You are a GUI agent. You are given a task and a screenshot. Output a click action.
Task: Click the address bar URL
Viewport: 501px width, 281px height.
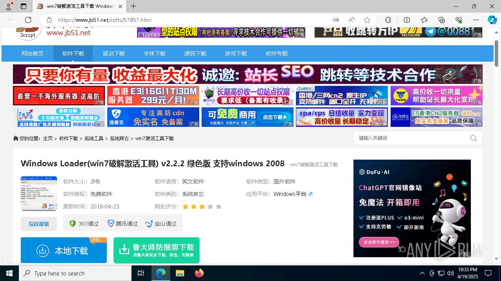(x=105, y=20)
